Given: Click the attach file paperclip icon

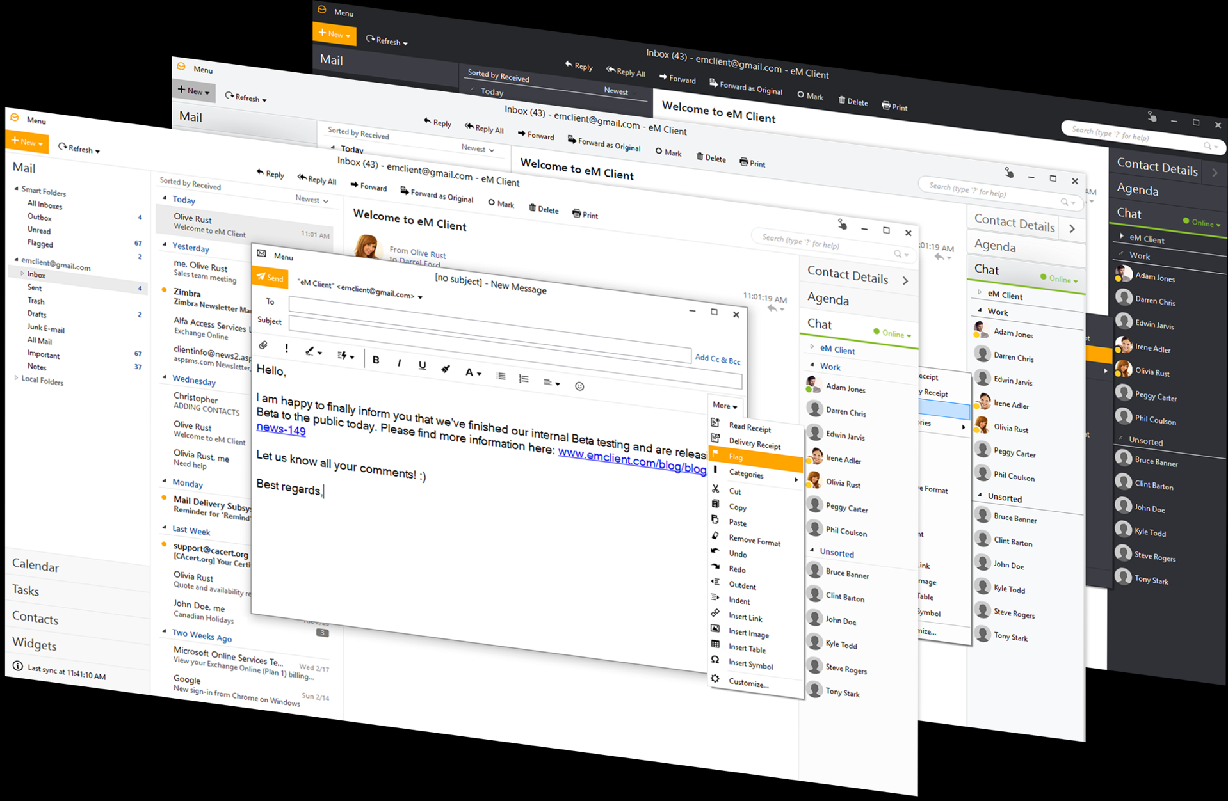Looking at the screenshot, I should pyautogui.click(x=263, y=345).
